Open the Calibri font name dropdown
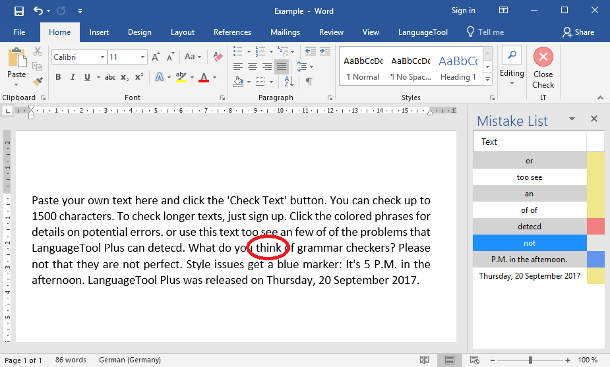Image resolution: width=610 pixels, height=367 pixels. tap(102, 57)
